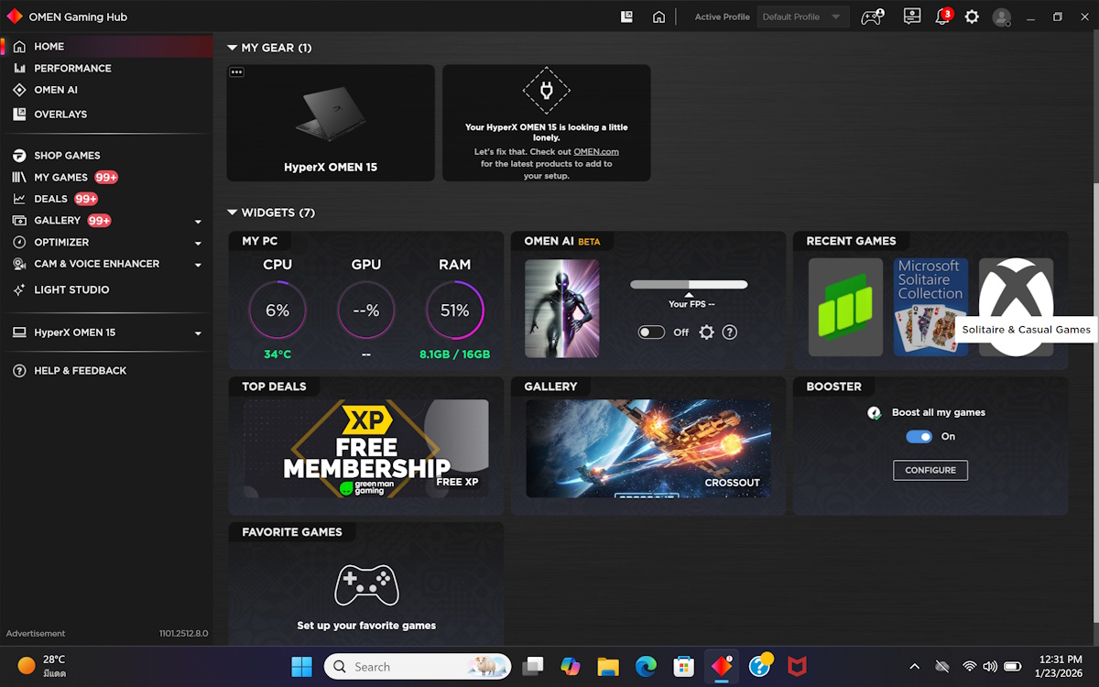1099x687 pixels.
Task: Disable Boost all my games switch
Action: (919, 437)
